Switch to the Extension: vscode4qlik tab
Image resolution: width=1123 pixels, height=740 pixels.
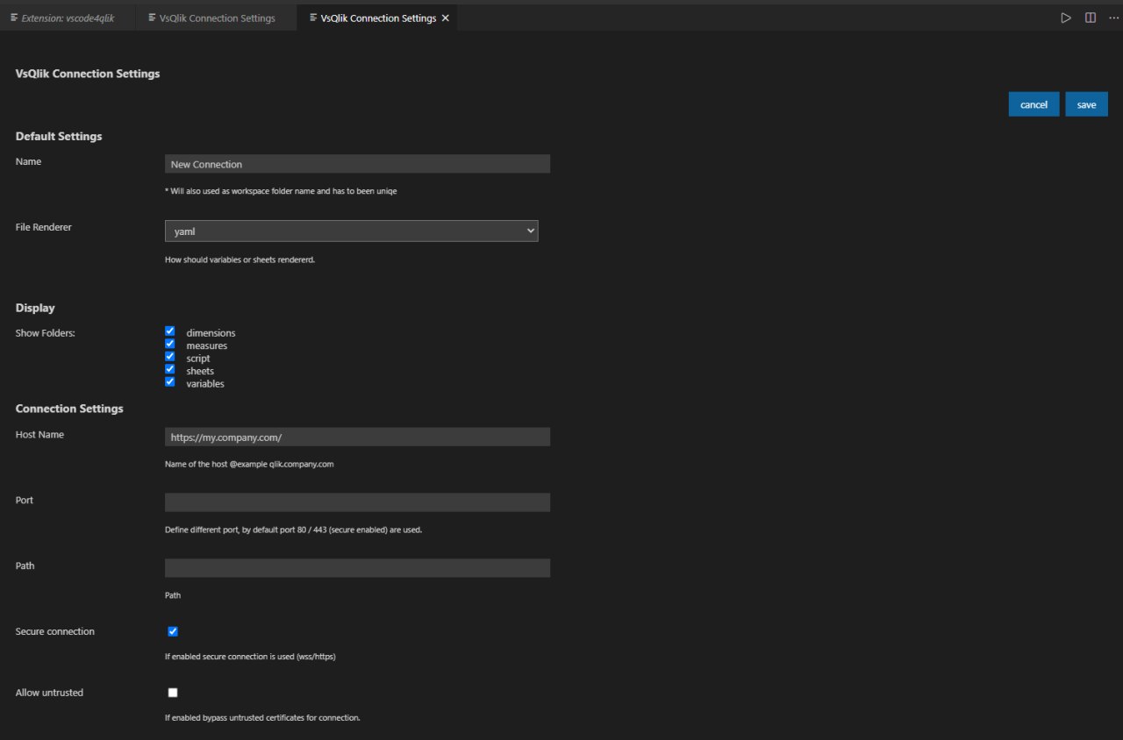coord(68,18)
